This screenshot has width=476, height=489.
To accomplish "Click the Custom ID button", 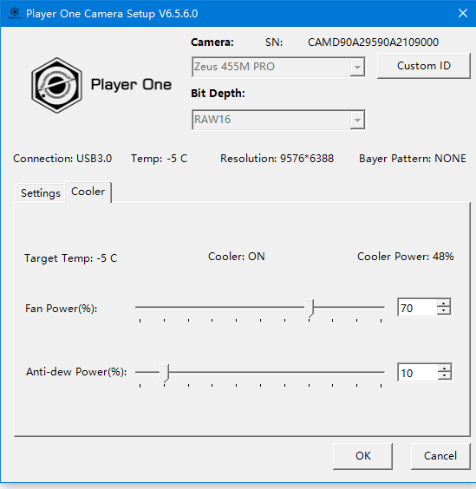I will [x=424, y=66].
